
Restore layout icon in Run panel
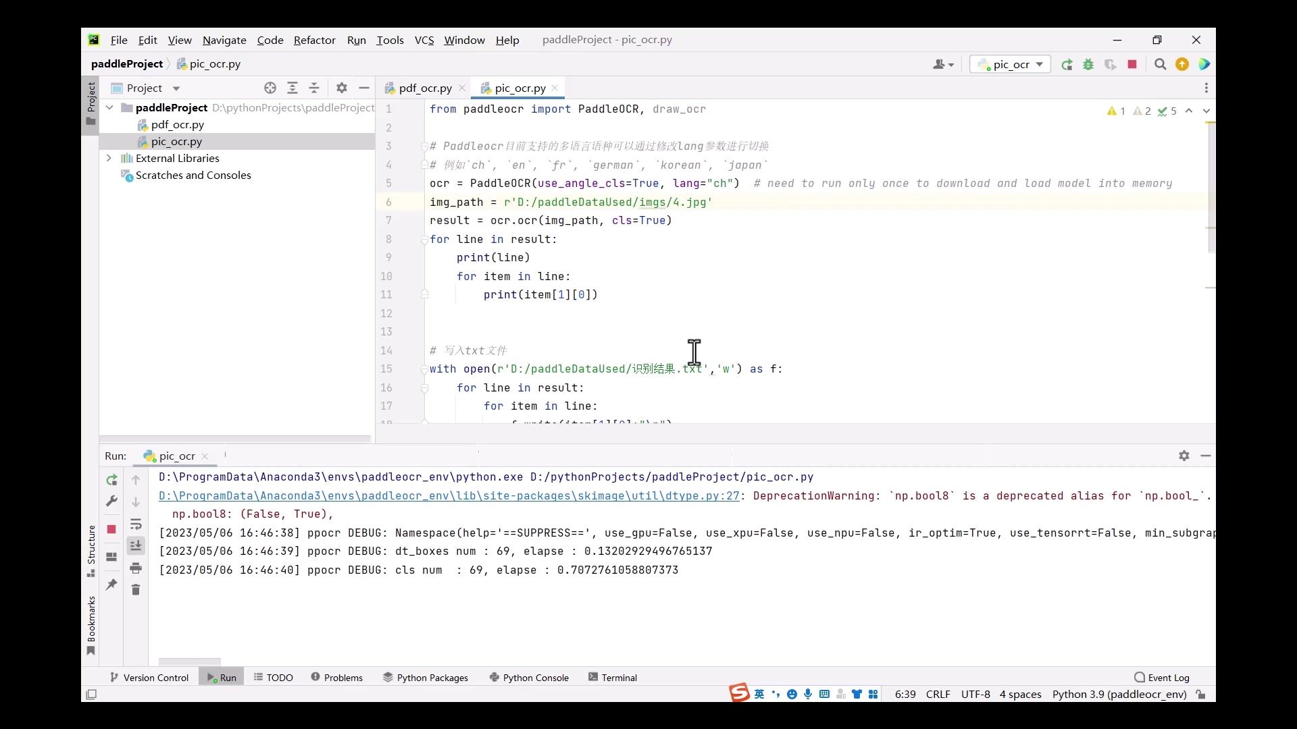pos(111,558)
